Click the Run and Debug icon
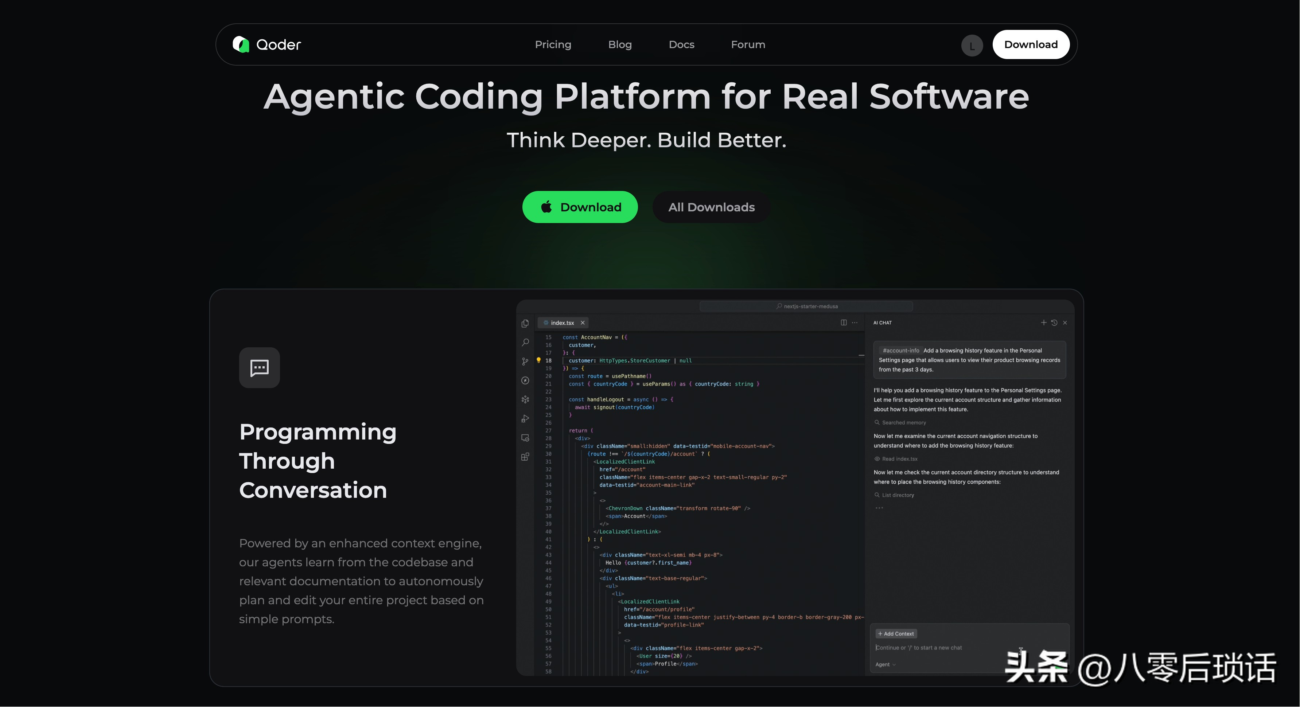 525,419
